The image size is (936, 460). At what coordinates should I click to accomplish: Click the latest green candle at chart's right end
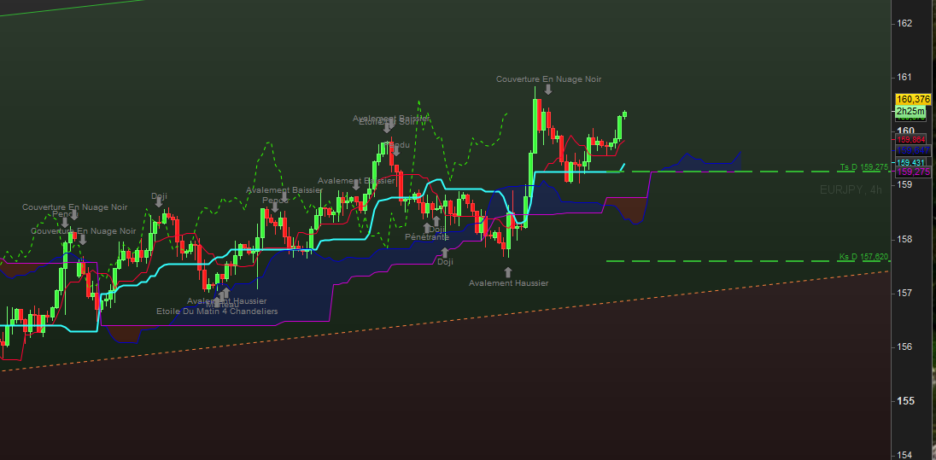pyautogui.click(x=624, y=114)
